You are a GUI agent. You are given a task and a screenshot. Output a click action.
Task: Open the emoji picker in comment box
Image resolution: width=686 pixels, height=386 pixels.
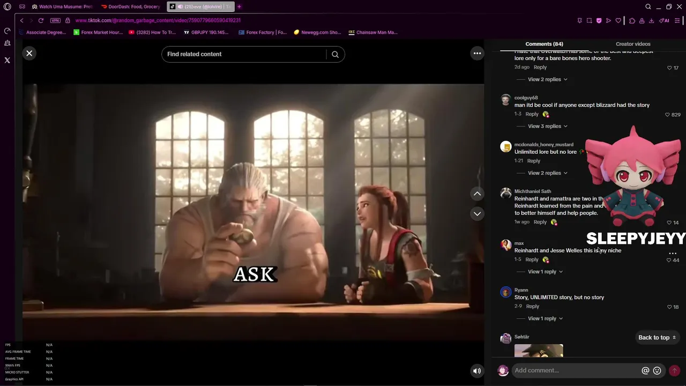(x=657, y=370)
